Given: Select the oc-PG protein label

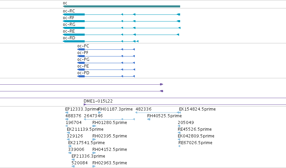Looking at the screenshot, I should (x=83, y=59).
